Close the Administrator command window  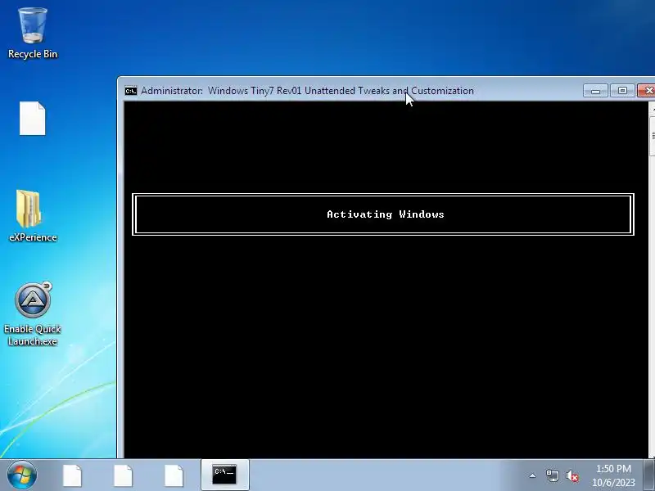(x=647, y=91)
